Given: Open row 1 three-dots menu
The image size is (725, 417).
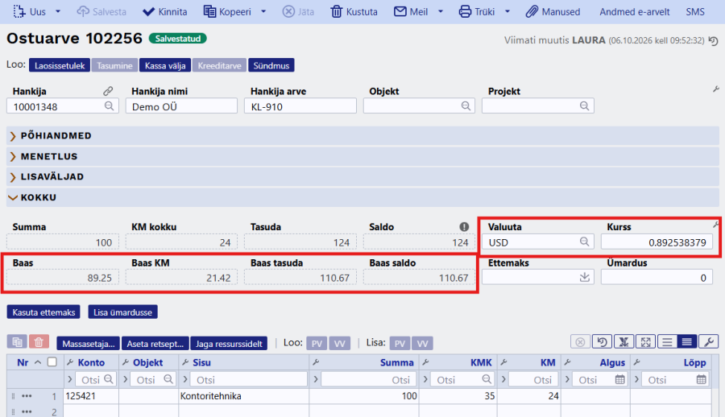Looking at the screenshot, I should click(27, 396).
